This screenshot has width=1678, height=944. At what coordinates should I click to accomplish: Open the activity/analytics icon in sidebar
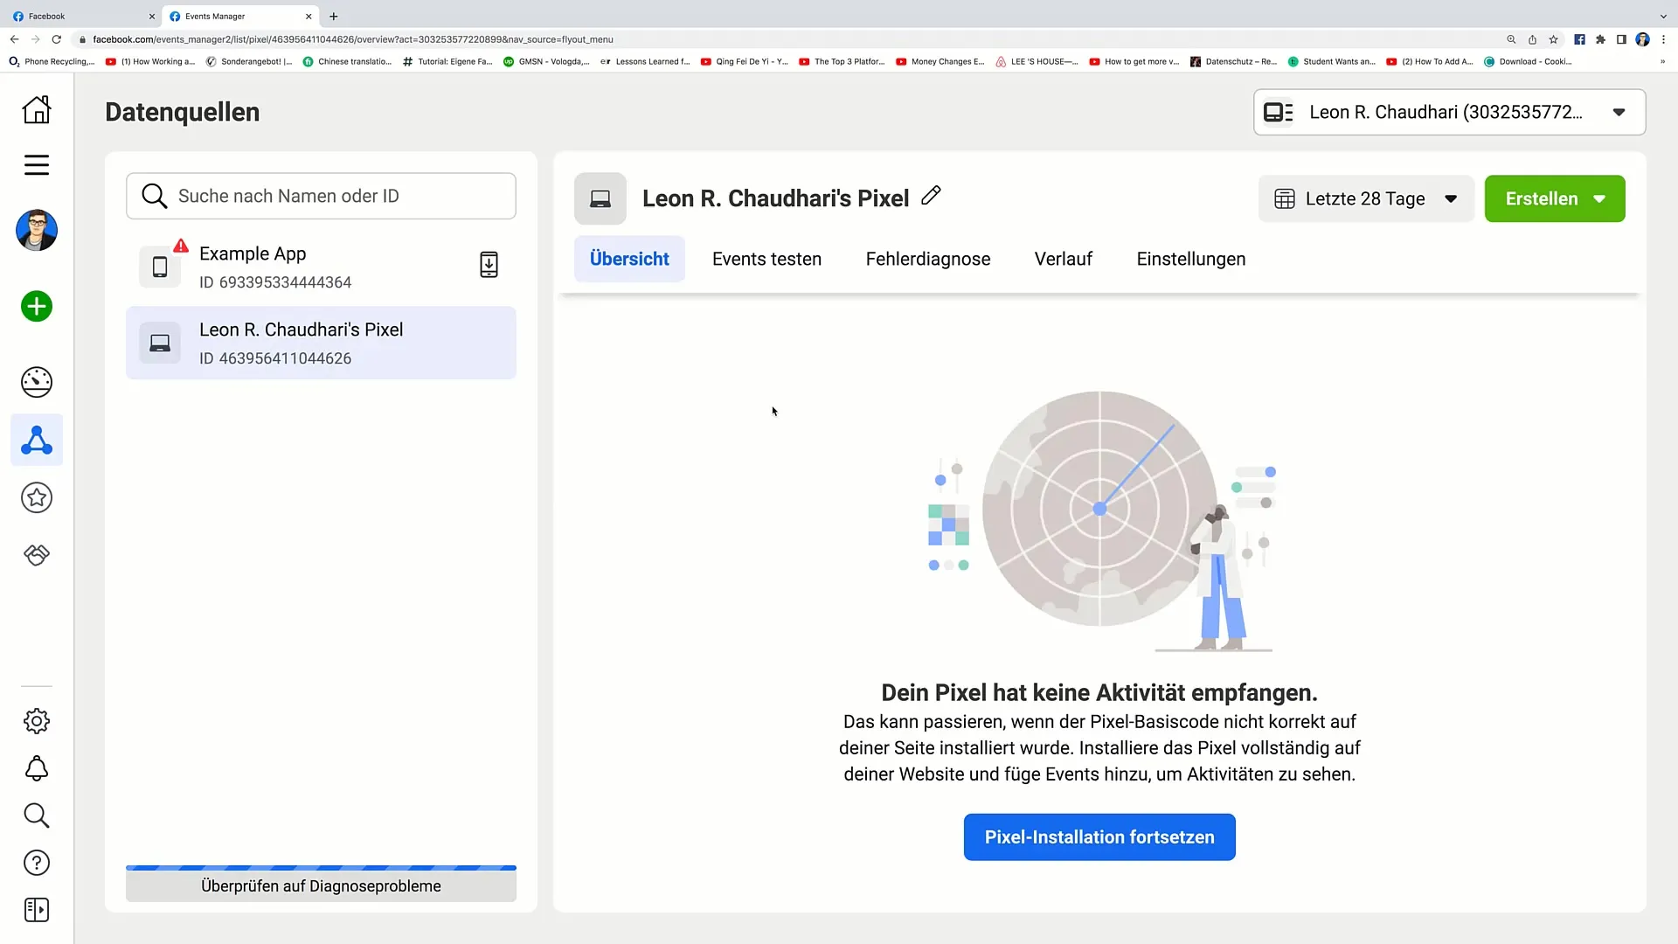pyautogui.click(x=36, y=381)
